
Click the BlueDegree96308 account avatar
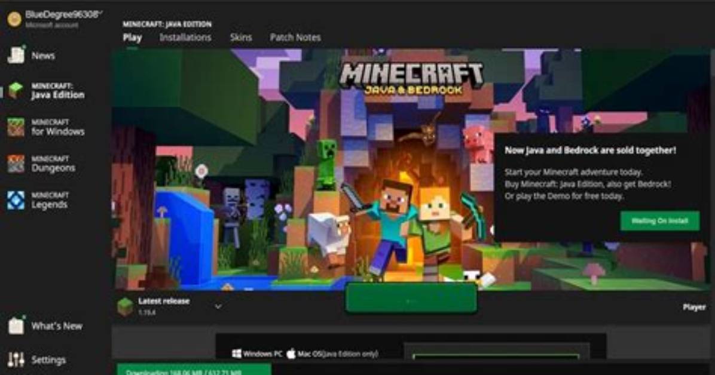14,19
